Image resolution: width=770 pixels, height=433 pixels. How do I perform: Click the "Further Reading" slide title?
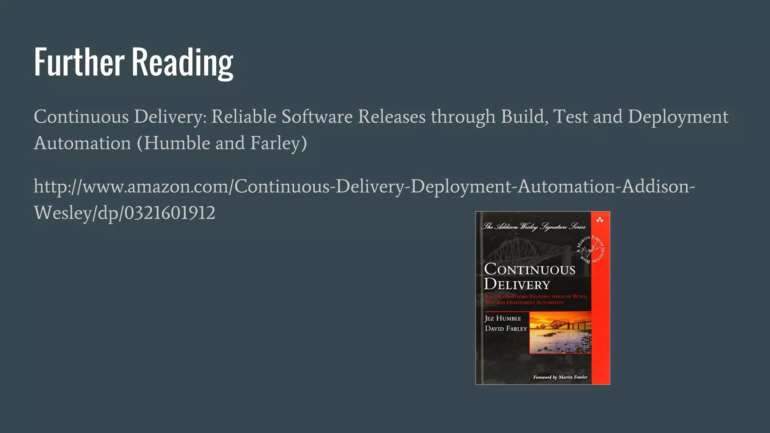pos(133,62)
